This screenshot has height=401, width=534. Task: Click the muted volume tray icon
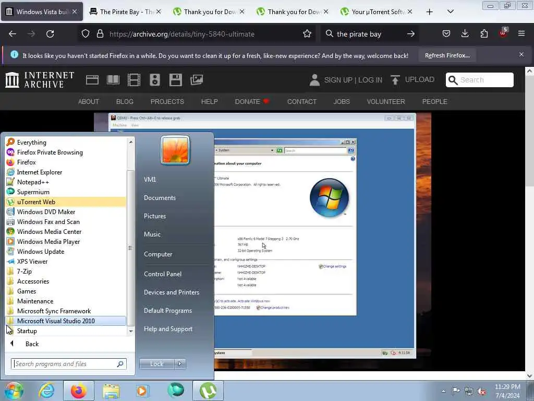481,391
